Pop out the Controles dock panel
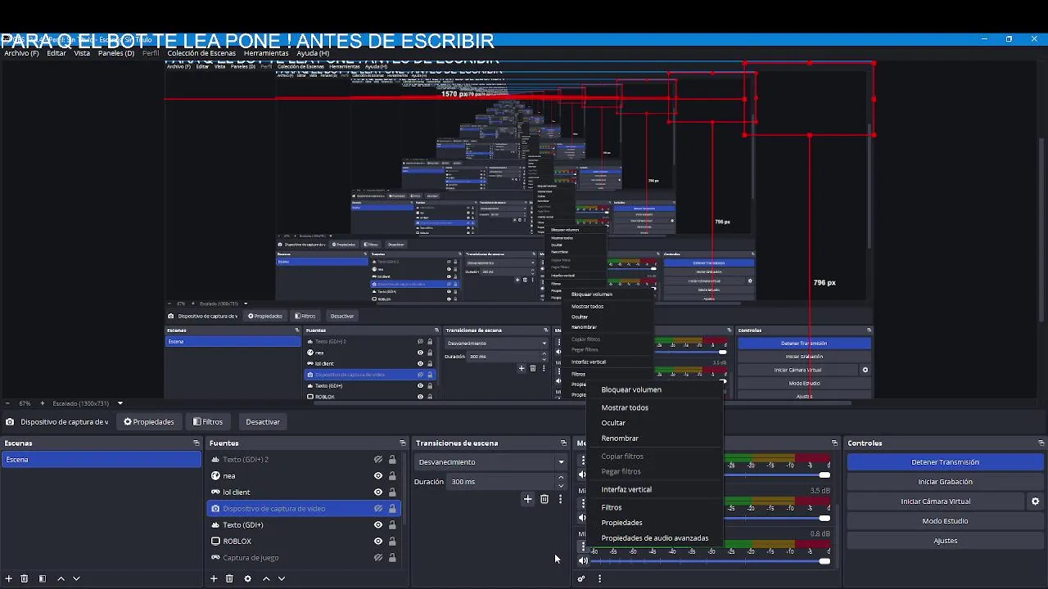Image resolution: width=1048 pixels, height=589 pixels. (x=1041, y=443)
